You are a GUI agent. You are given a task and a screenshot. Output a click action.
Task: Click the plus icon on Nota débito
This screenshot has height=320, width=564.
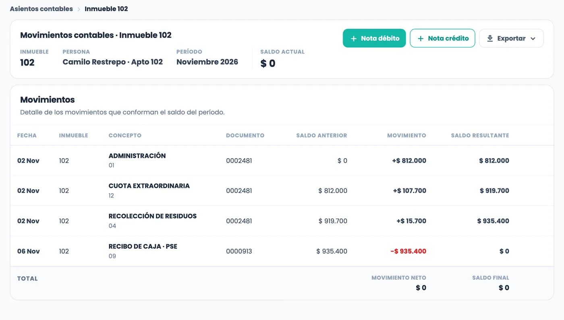pyautogui.click(x=354, y=39)
